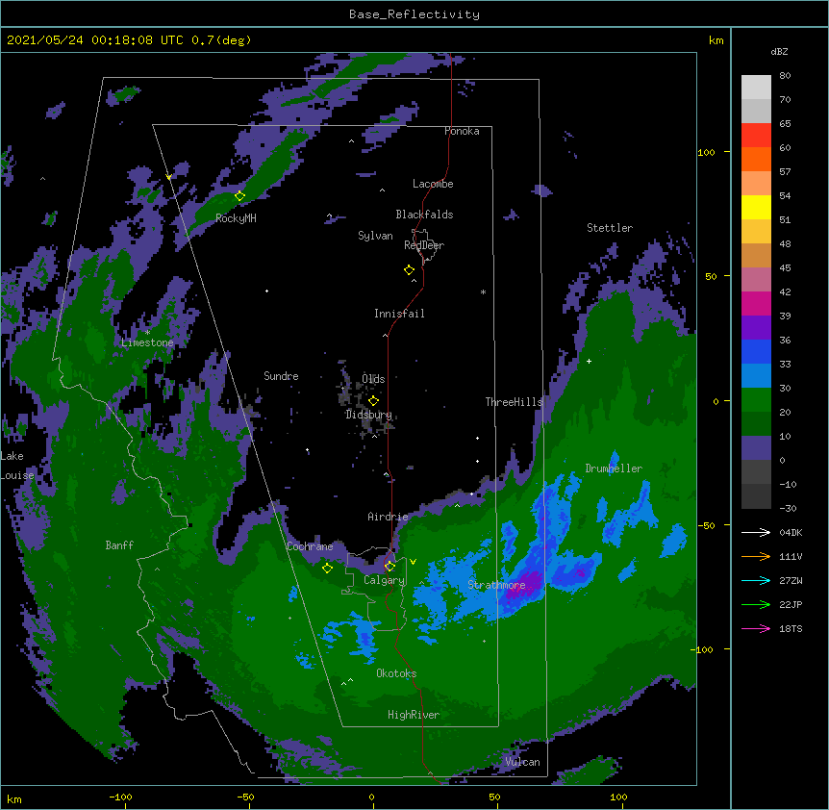This screenshot has width=829, height=810.
Task: Click the Stettler map label
Action: [610, 228]
